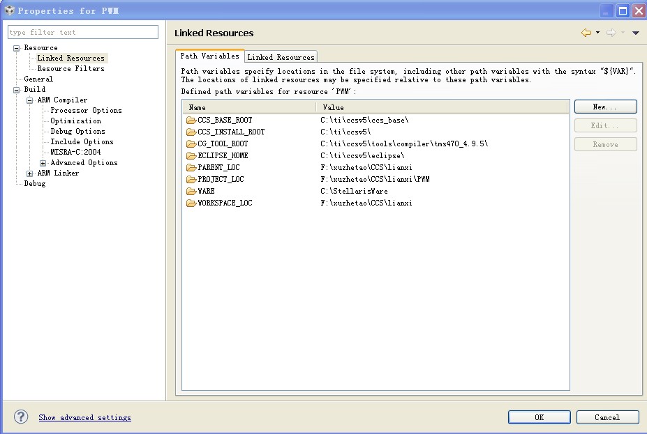Viewport: 647px width, 434px height.
Task: Select Linked Resources in the tree
Action: click(71, 58)
